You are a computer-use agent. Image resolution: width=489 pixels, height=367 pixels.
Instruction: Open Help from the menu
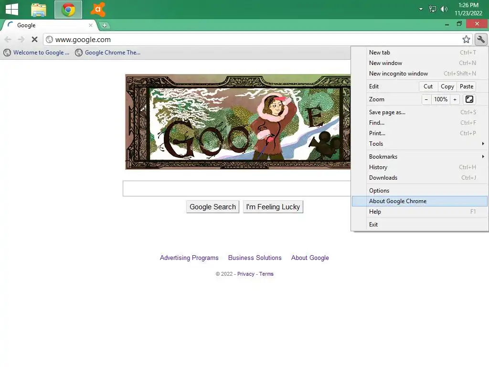tap(420, 212)
